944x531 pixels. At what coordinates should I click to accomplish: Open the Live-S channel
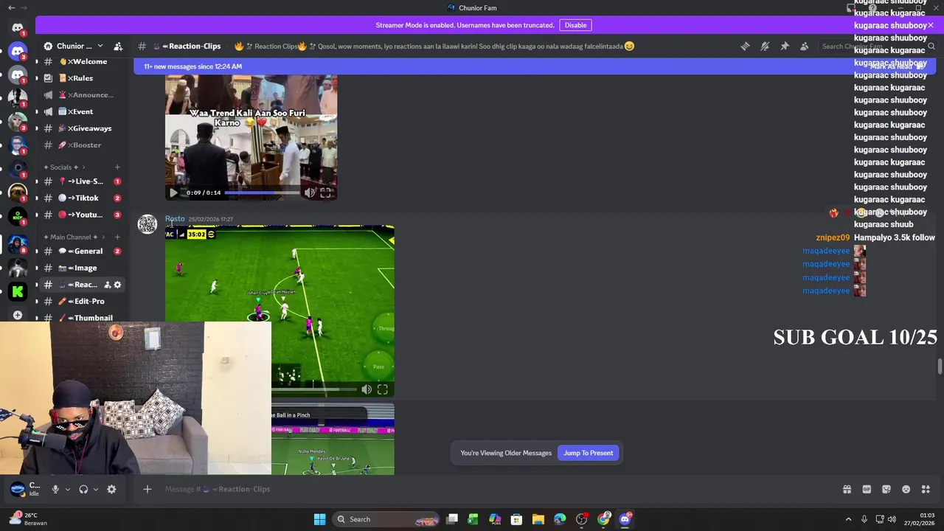(x=82, y=181)
